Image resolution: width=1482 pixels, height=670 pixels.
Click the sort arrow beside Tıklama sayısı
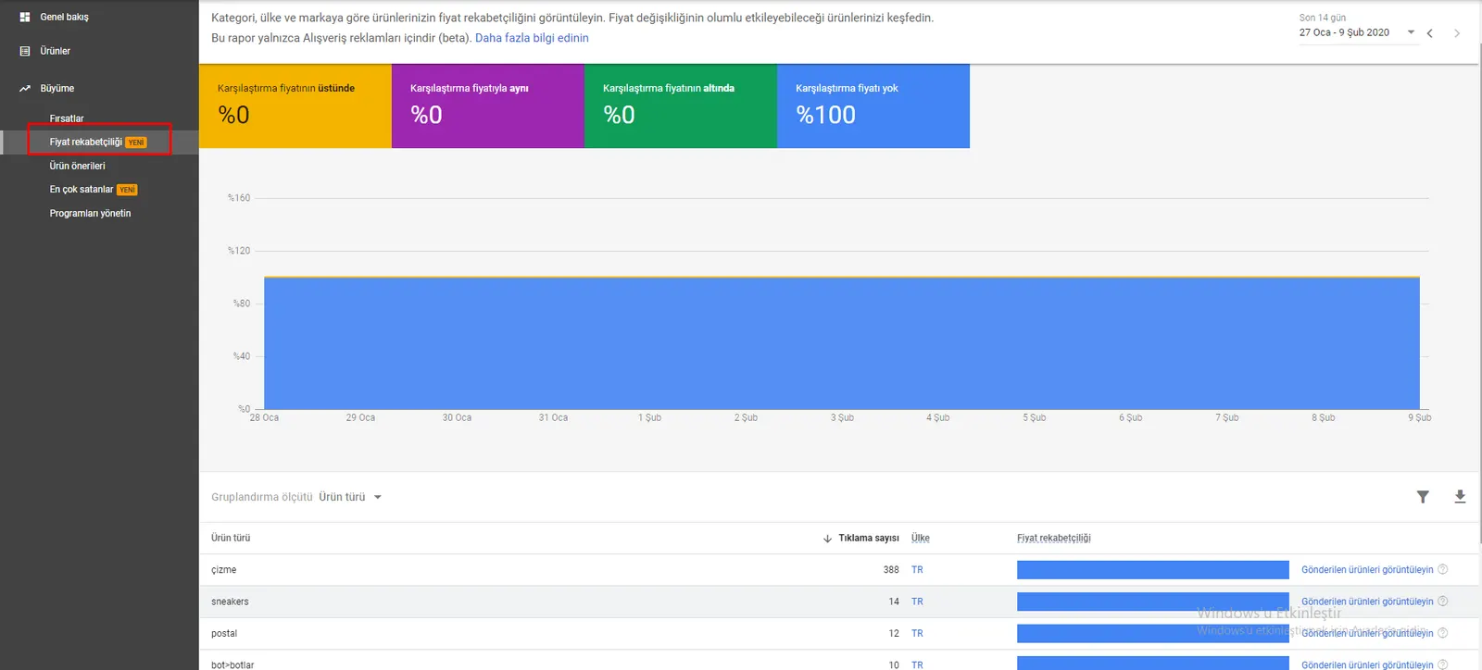click(x=827, y=539)
